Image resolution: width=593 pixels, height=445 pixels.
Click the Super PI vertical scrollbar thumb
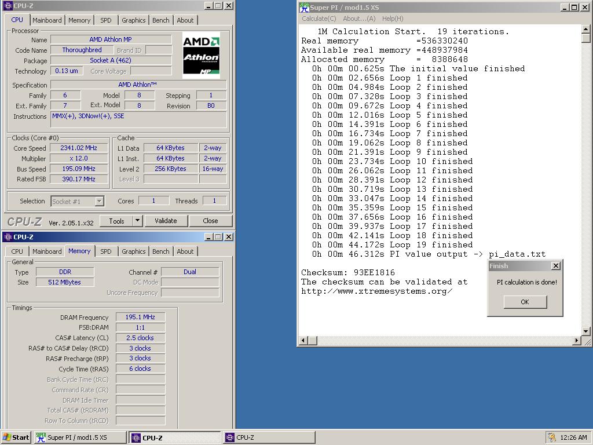click(585, 38)
